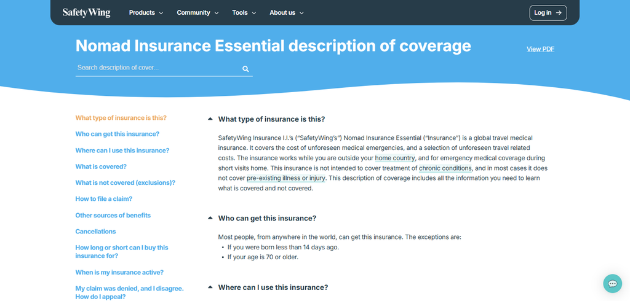
Task: Open the Community menu
Action: click(197, 13)
